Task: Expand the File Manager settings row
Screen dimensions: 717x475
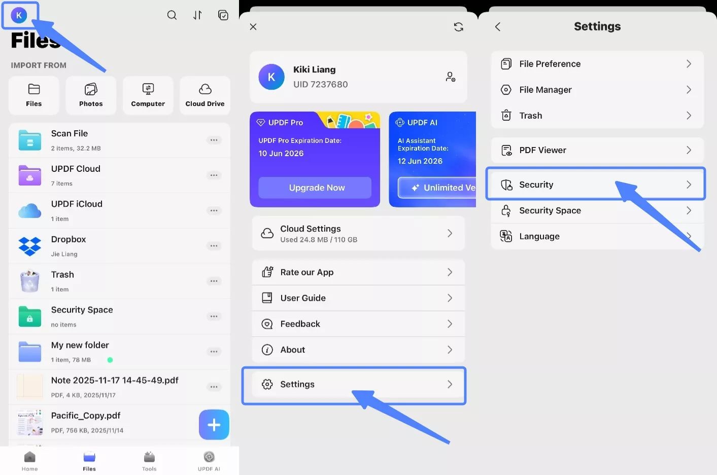Action: (689, 89)
